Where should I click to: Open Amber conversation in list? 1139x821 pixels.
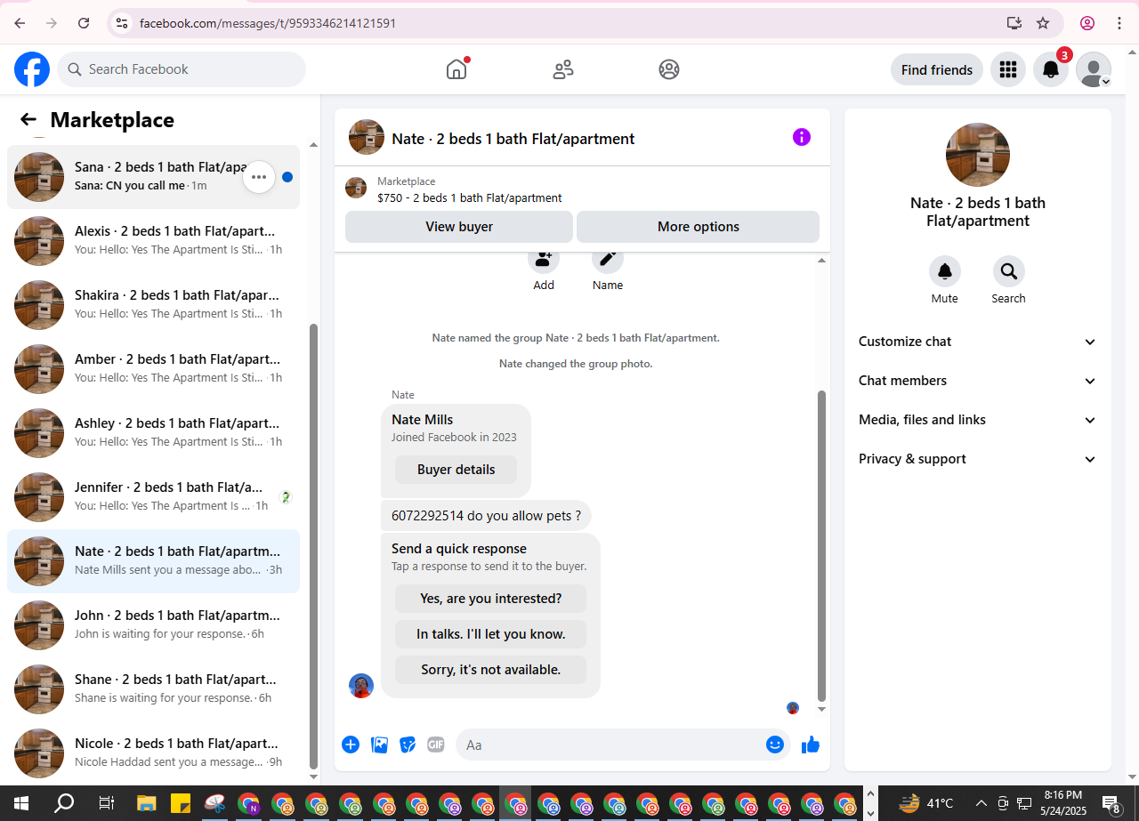(153, 369)
